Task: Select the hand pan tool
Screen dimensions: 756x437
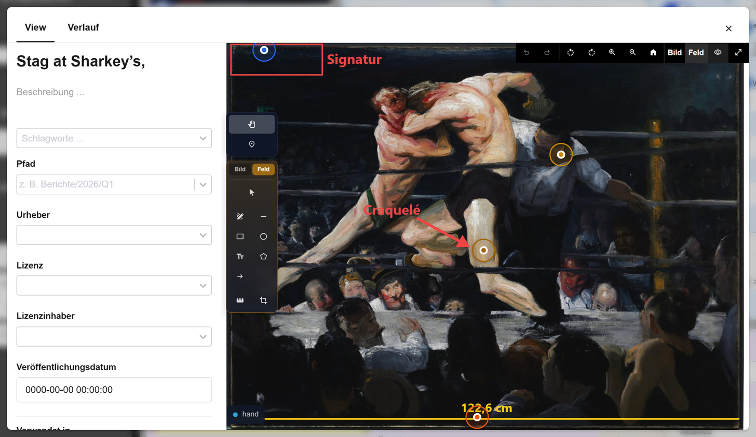Action: [x=252, y=124]
